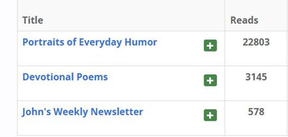Click green plus icon beside John's Weekly Newsletter
This screenshot has height=137, width=288.
point(210,115)
